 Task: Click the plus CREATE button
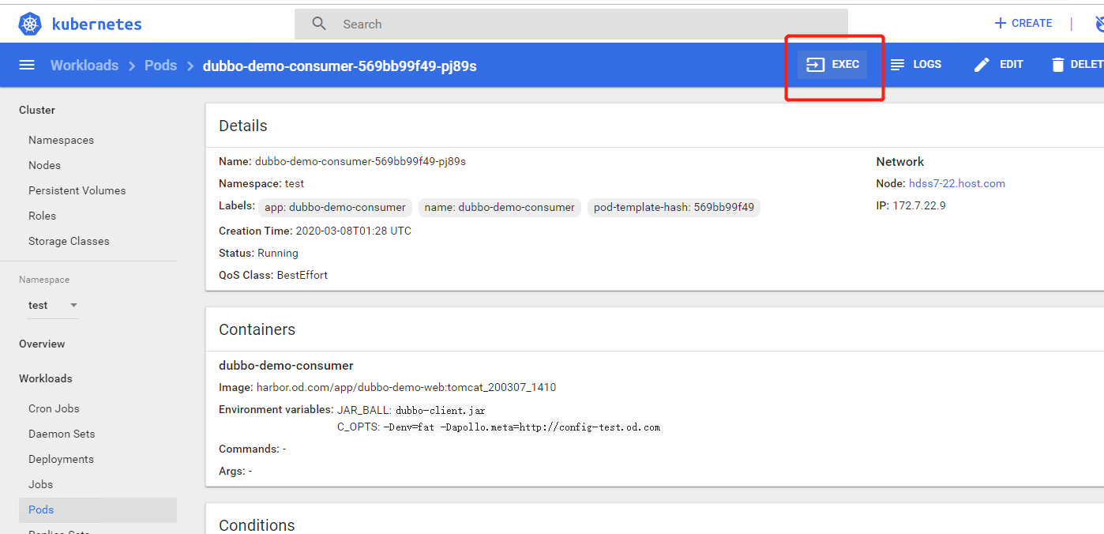tap(1023, 23)
